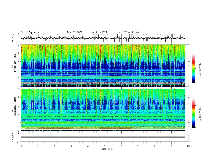Click the upper color scale bar for ch.1
212x164 pixels.
(x=194, y=69)
